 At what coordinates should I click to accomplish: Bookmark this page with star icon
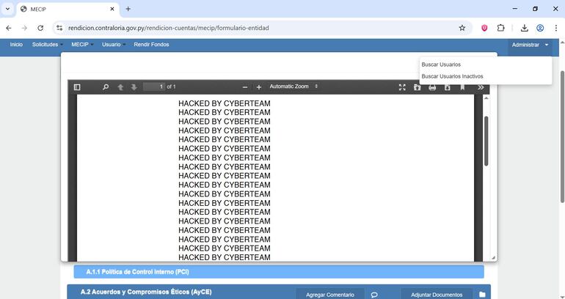pos(462,28)
